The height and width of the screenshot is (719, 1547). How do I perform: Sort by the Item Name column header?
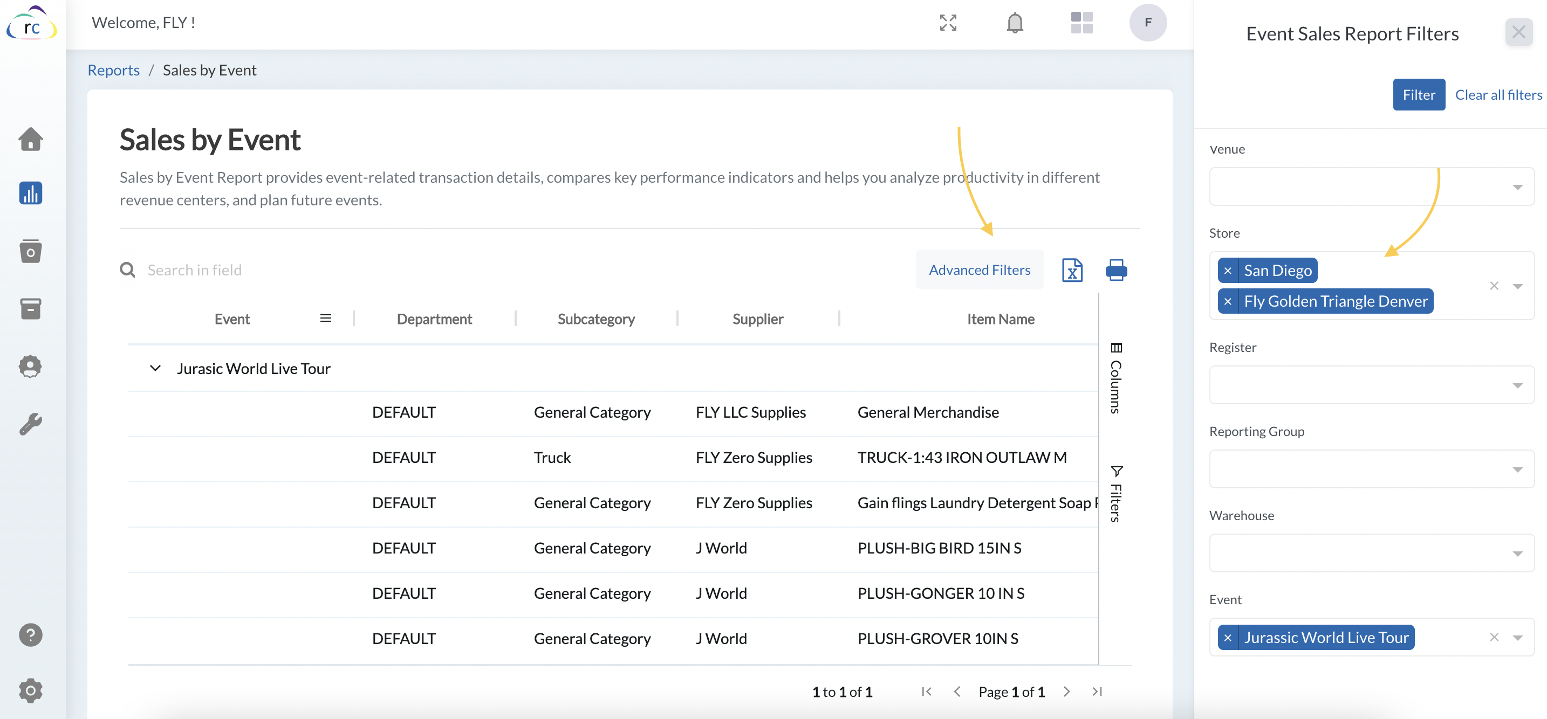pyautogui.click(x=1001, y=319)
